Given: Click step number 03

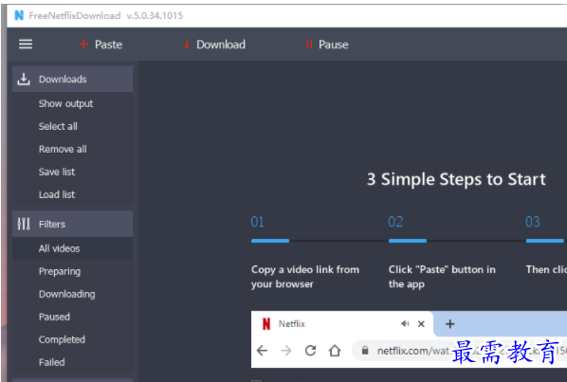Looking at the screenshot, I should tap(533, 222).
